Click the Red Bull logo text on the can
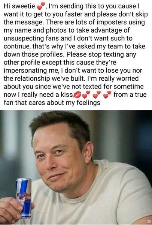152x225 pixels. click(x=24, y=195)
